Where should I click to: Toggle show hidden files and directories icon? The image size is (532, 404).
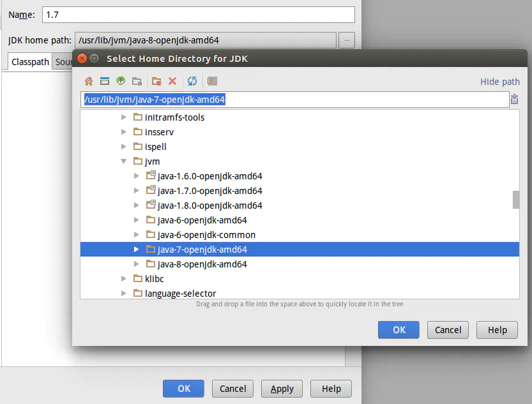tap(212, 81)
